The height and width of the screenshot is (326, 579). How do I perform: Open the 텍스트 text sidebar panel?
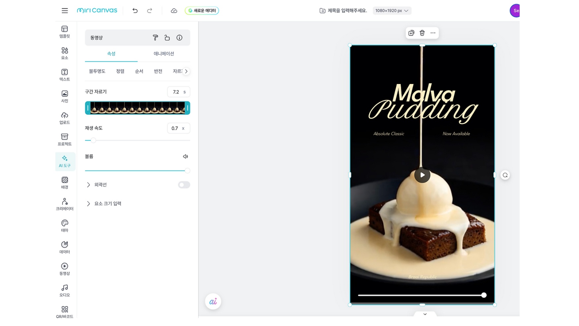tap(65, 75)
